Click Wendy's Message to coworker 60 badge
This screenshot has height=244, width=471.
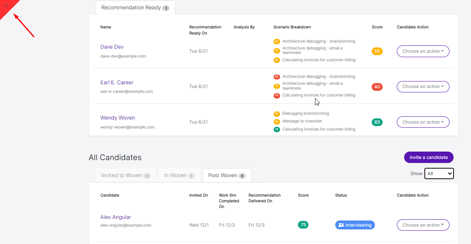[277, 122]
